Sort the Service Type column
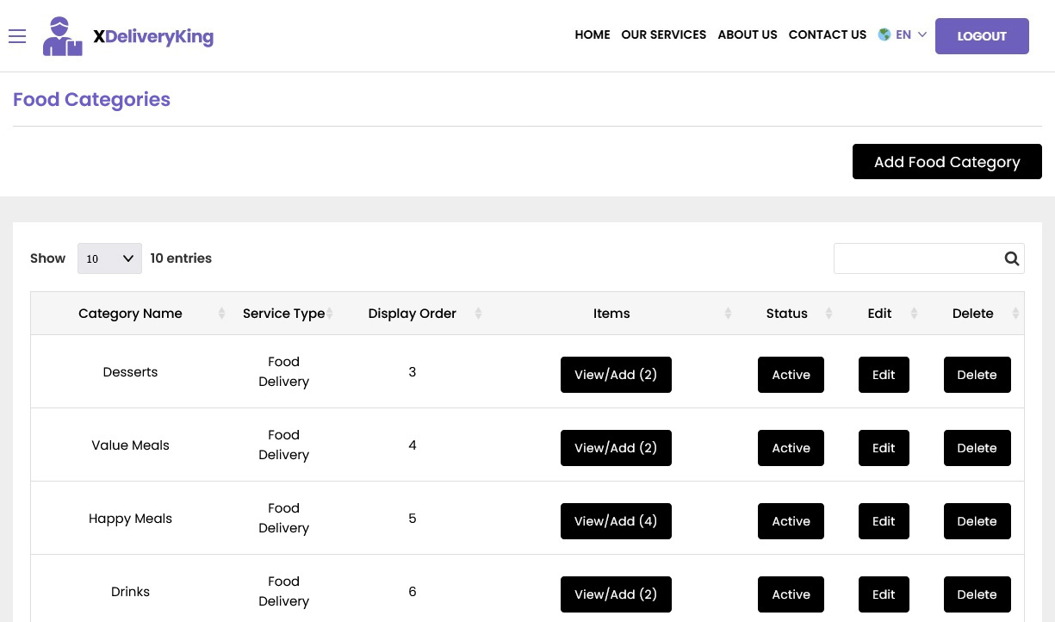The width and height of the screenshot is (1055, 622). tap(284, 313)
